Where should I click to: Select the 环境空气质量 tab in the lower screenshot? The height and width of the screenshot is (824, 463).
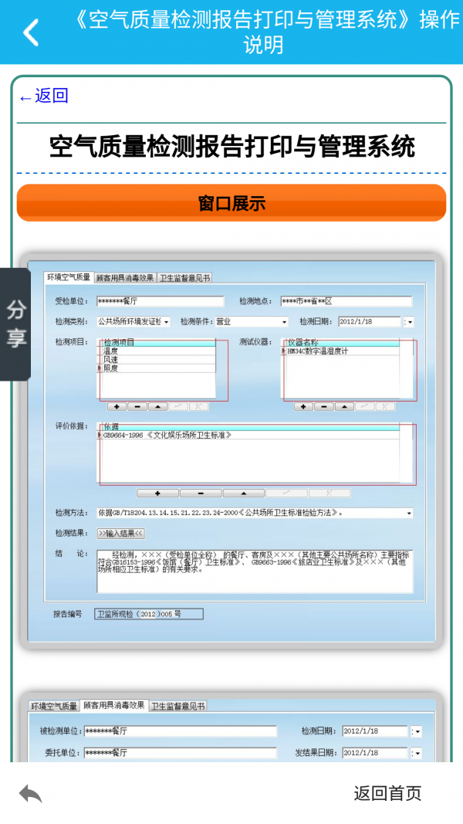[x=53, y=707]
